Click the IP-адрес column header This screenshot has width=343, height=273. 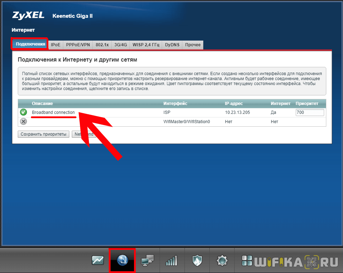pos(234,104)
